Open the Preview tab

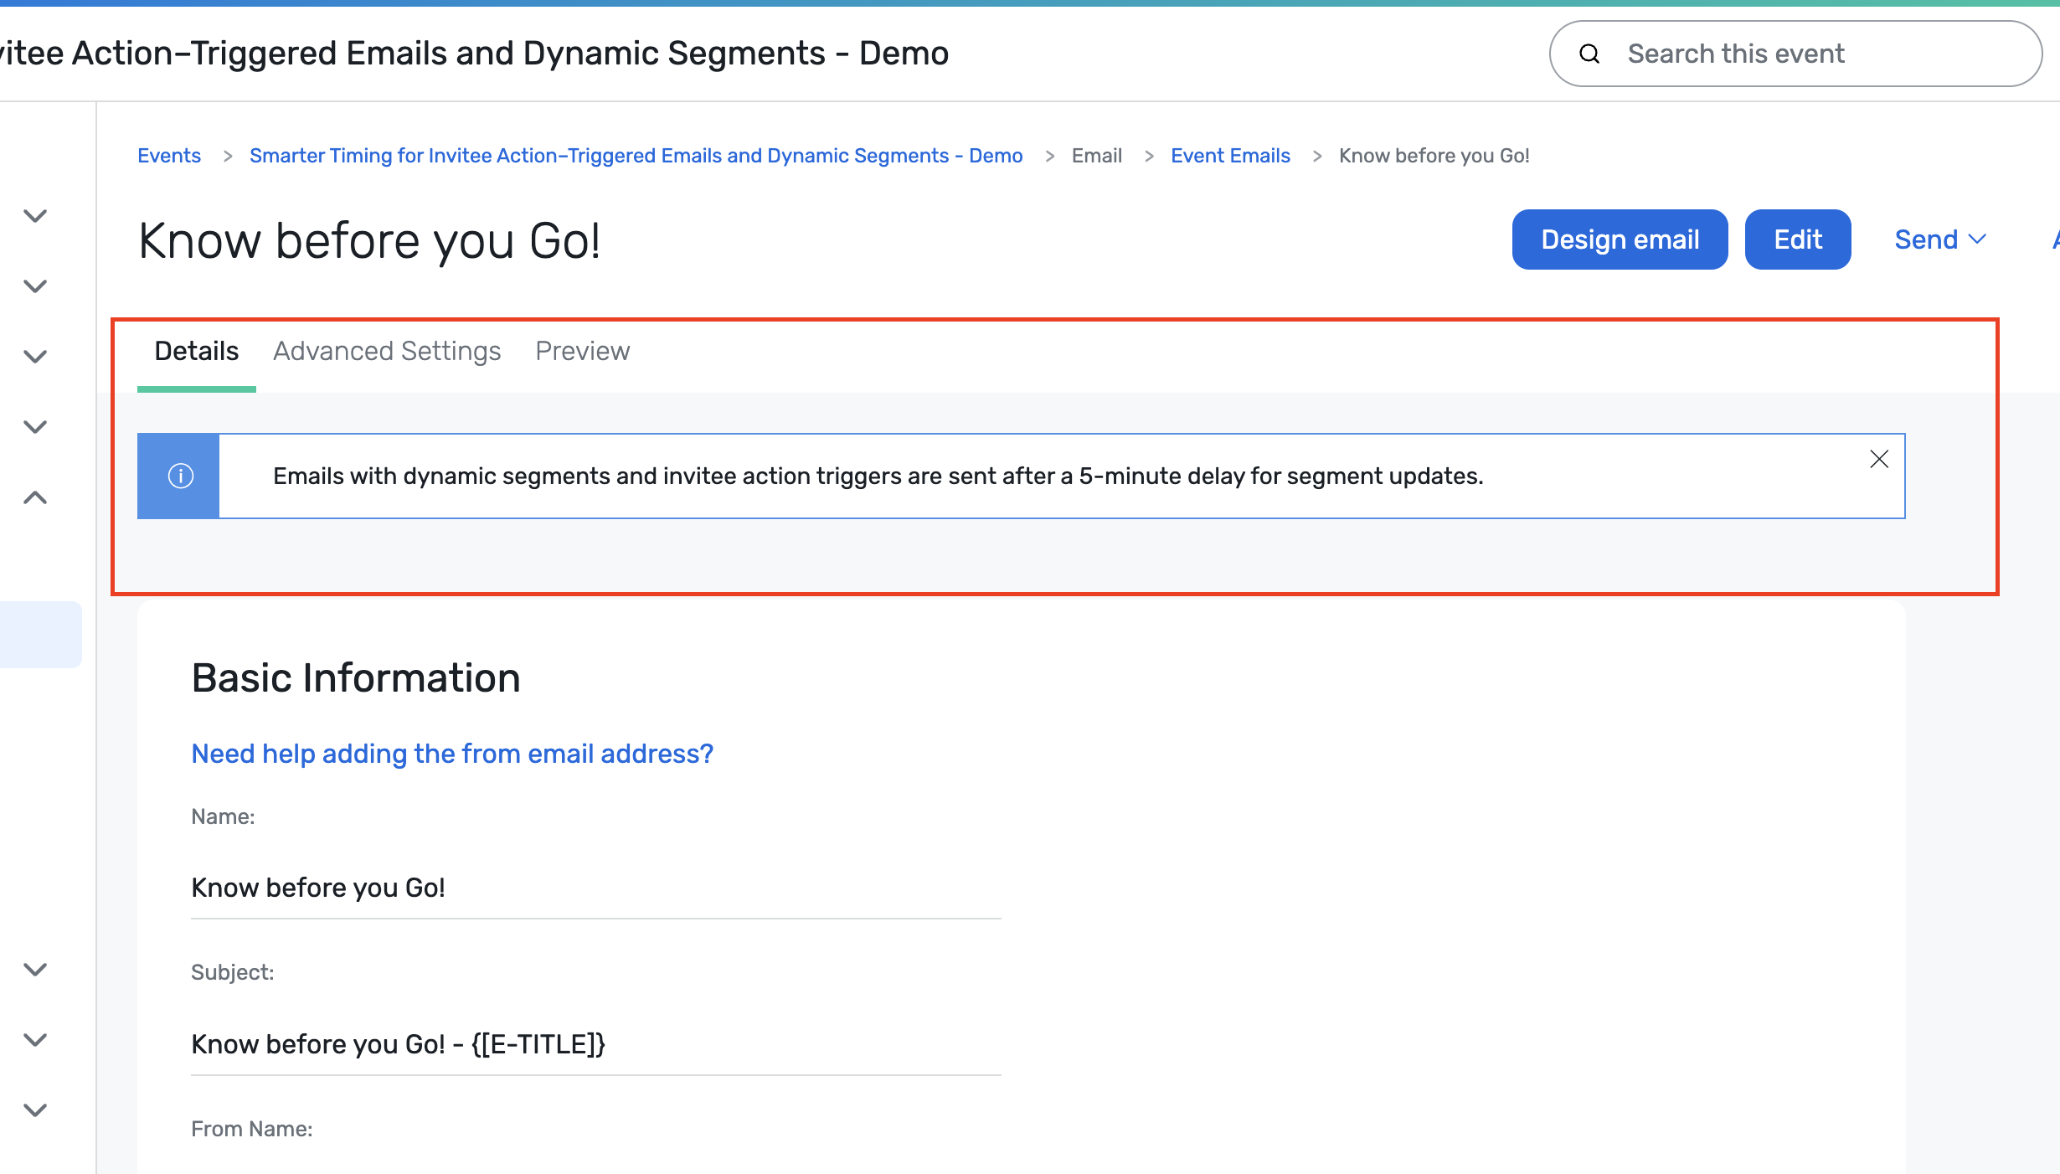(x=582, y=351)
